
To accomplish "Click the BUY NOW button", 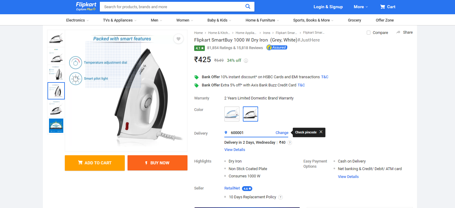I will pyautogui.click(x=157, y=163).
